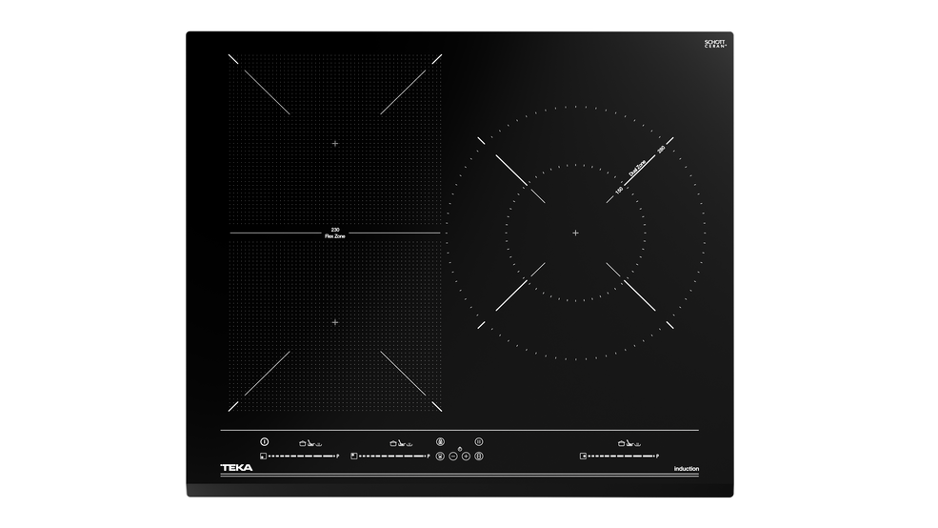Image resolution: width=938 pixels, height=528 pixels.
Task: Tap right zone cooking function icons
Action: pos(629,442)
